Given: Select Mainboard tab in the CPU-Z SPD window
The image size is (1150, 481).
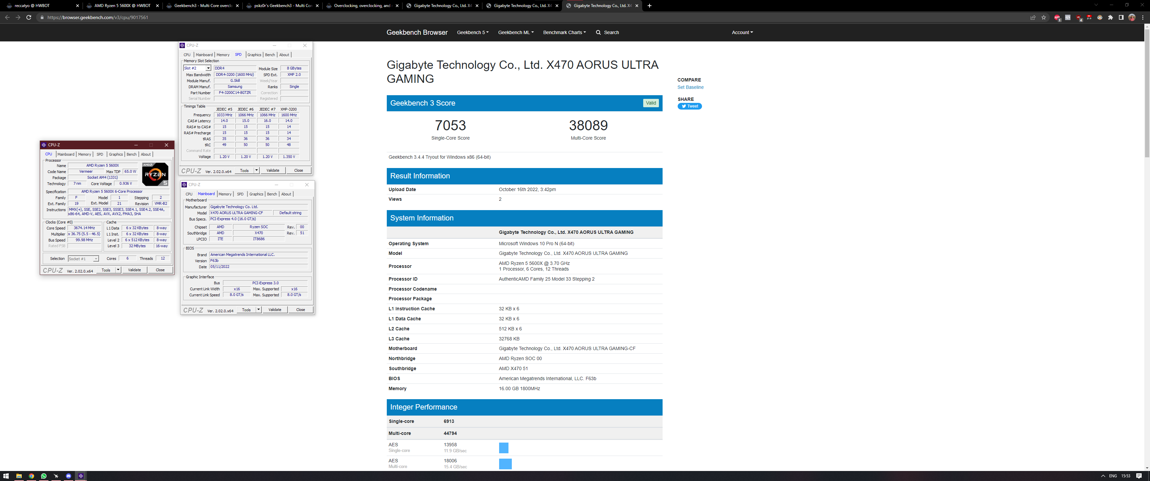Looking at the screenshot, I should click(204, 55).
